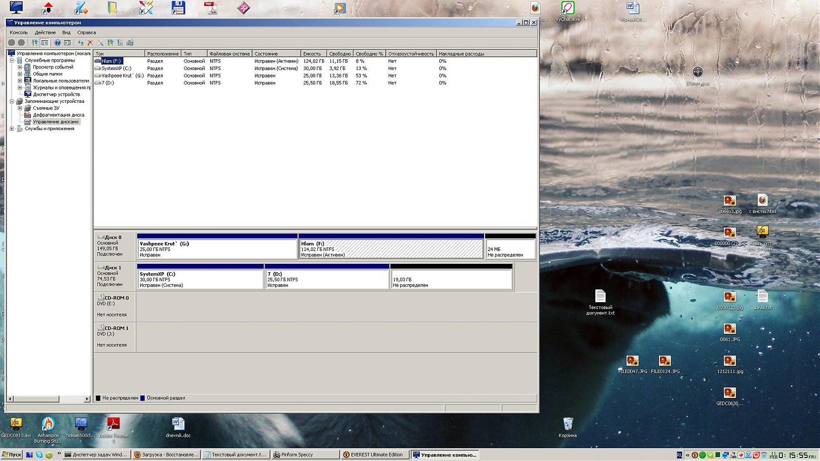Open the Действие menu
This screenshot has width=820, height=461.
tap(45, 32)
